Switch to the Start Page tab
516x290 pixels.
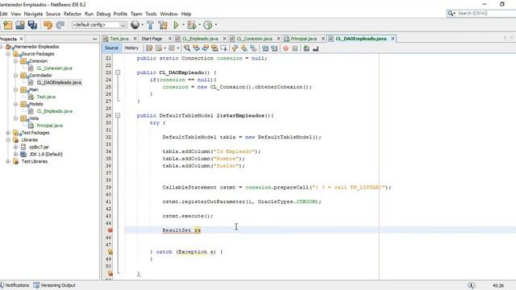click(152, 39)
